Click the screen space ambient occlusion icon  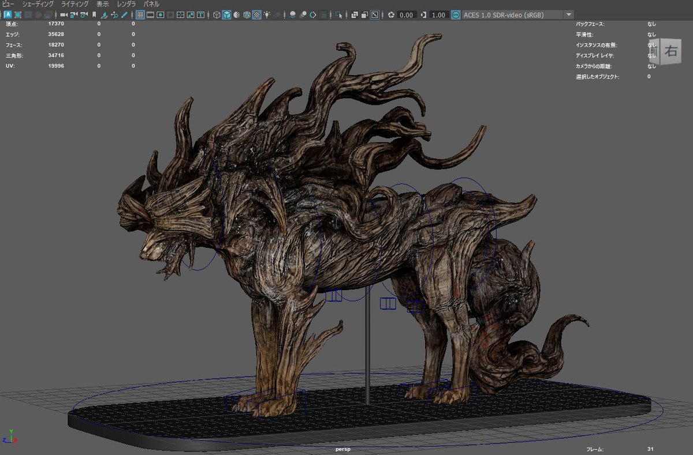(293, 14)
